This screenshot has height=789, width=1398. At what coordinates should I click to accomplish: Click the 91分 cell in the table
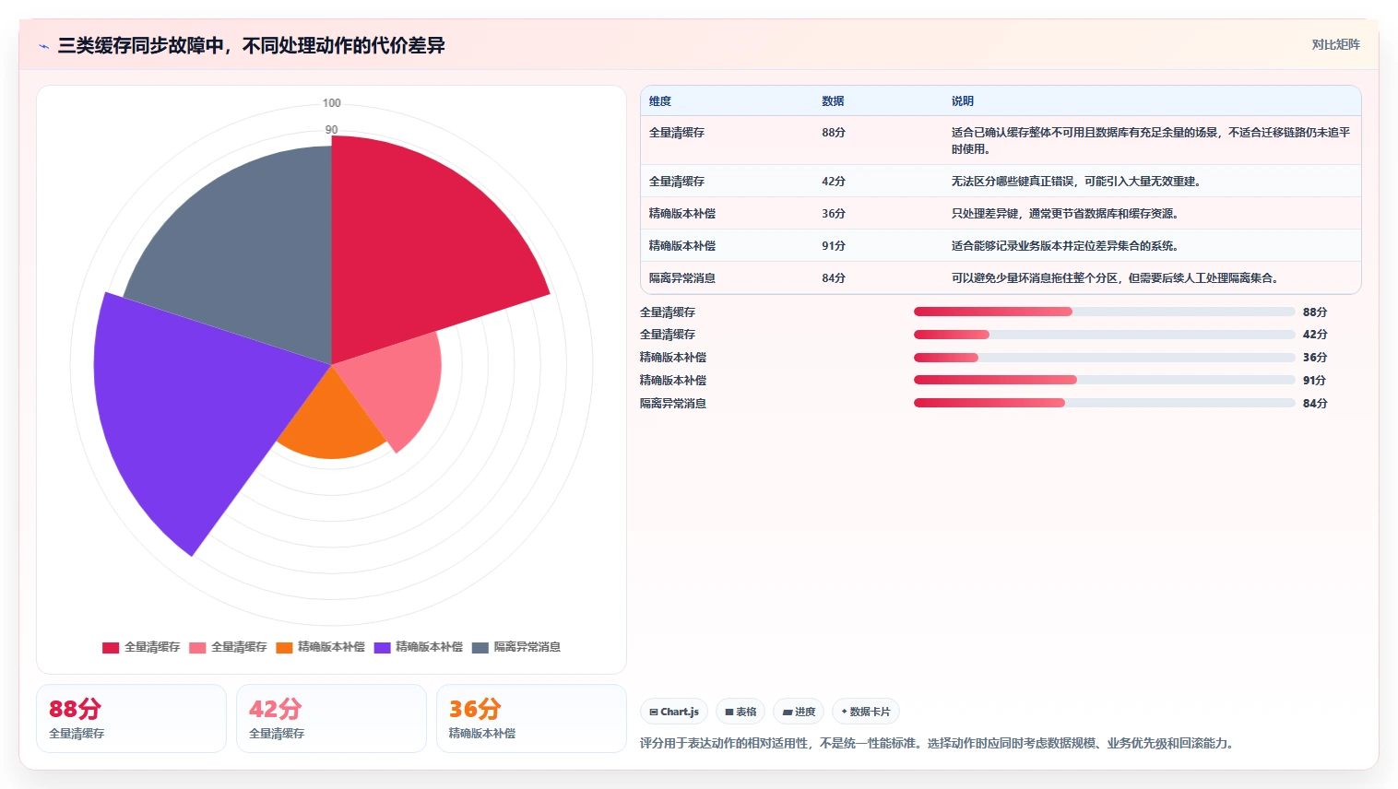click(x=834, y=246)
